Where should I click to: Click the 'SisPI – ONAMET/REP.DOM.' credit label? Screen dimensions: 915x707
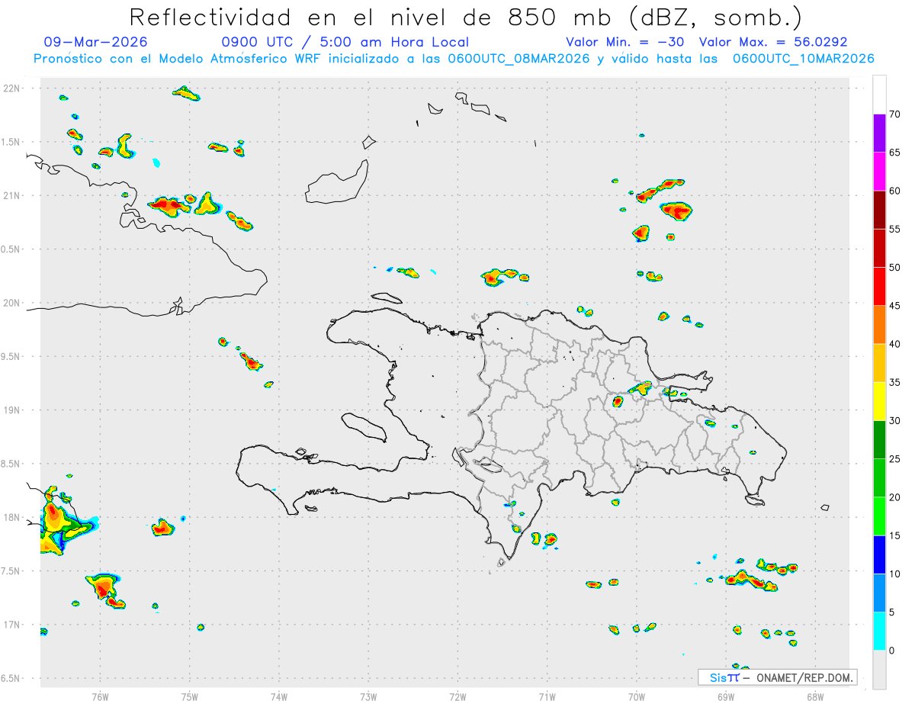[777, 677]
